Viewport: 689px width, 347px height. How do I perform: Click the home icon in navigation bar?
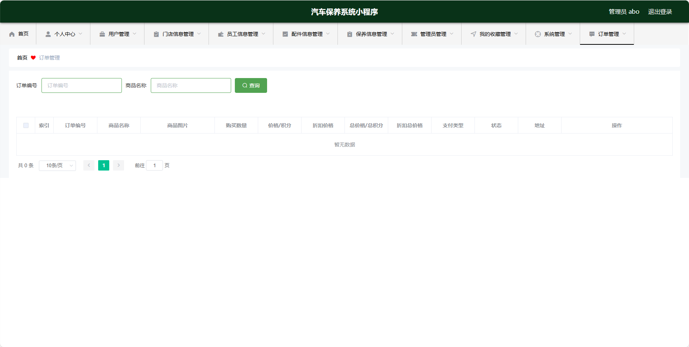12,34
